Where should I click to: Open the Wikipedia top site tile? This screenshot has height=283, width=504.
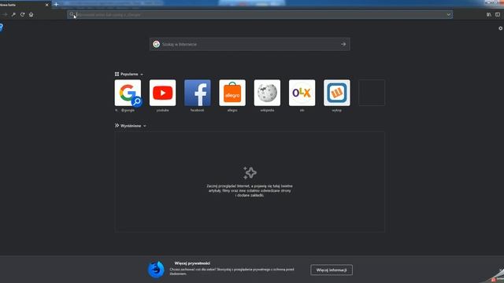click(x=267, y=93)
